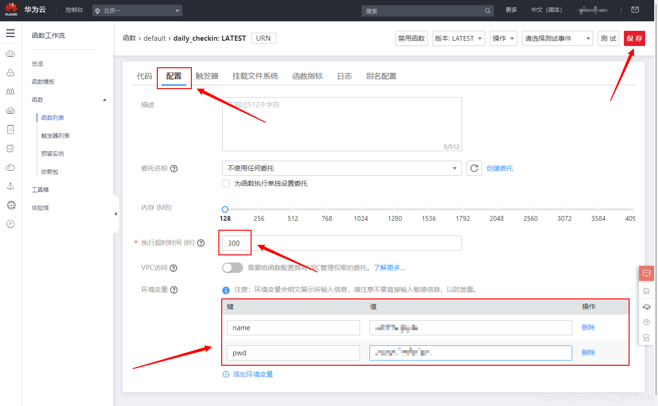
Task: Click the pyramid-shaped sidebar icon
Action: (10, 186)
